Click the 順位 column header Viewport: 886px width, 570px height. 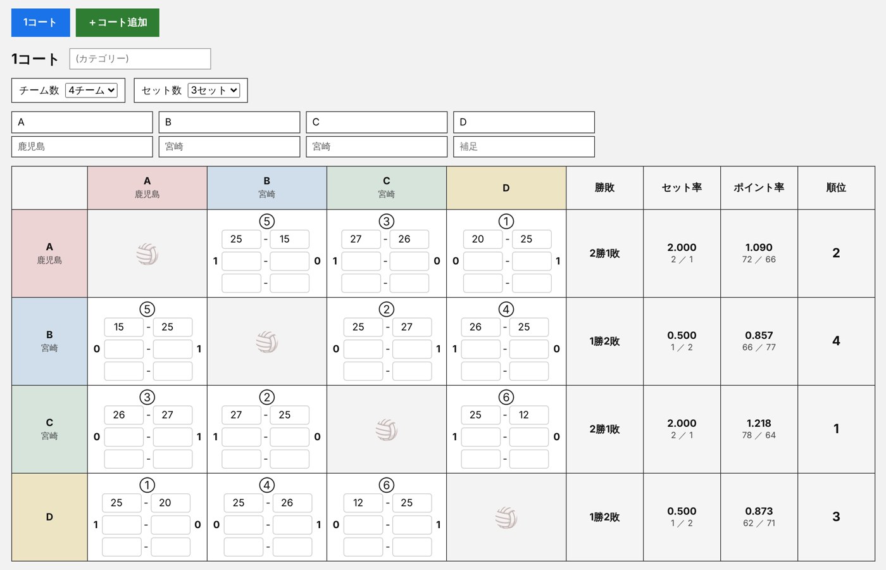(x=837, y=187)
